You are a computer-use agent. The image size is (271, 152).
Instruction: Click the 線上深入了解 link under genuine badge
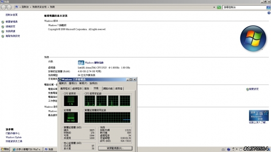tap(258, 122)
